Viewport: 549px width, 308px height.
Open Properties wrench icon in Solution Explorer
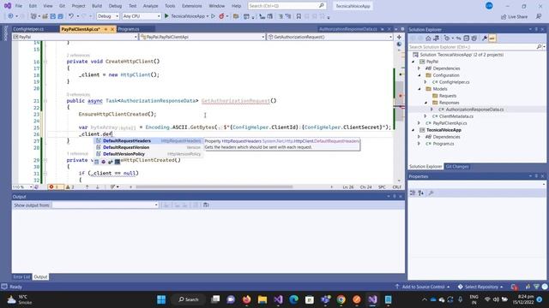485,38
